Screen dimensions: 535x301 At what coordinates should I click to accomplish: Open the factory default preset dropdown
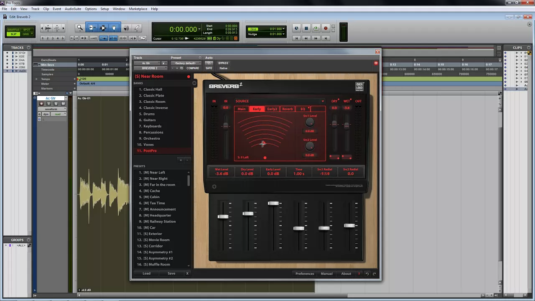pos(185,63)
